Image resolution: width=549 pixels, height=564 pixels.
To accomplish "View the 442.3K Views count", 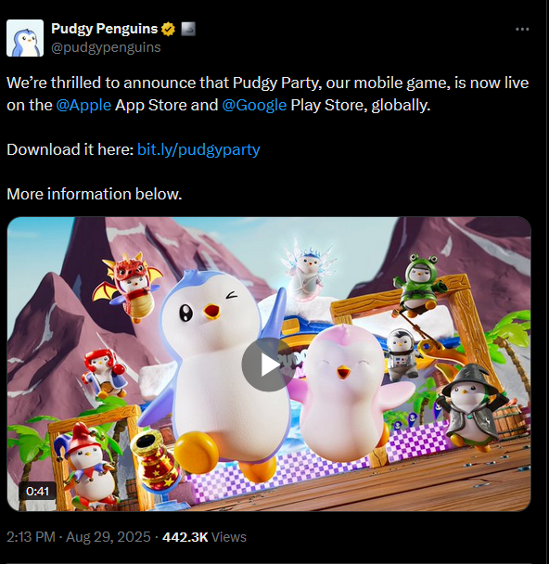I will pos(204,537).
